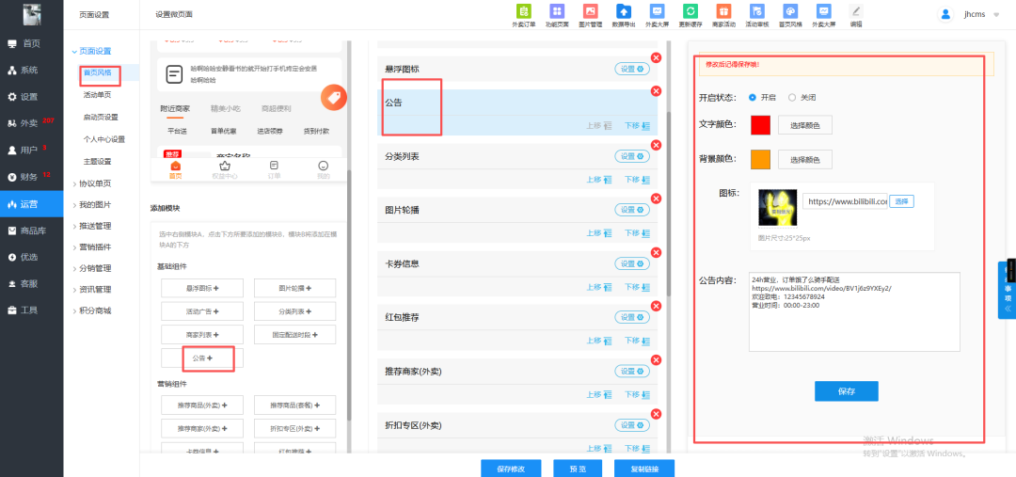1016x477 pixels.
Task: Add the 公告 module with plus button
Action: coord(202,358)
